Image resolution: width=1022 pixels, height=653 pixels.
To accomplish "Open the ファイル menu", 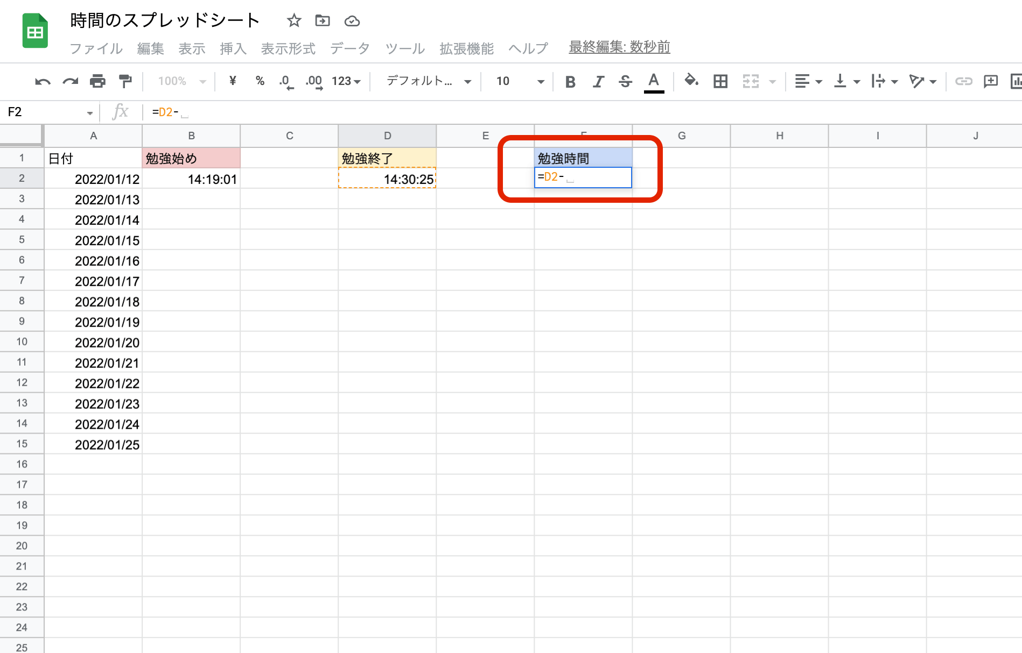I will [x=96, y=48].
